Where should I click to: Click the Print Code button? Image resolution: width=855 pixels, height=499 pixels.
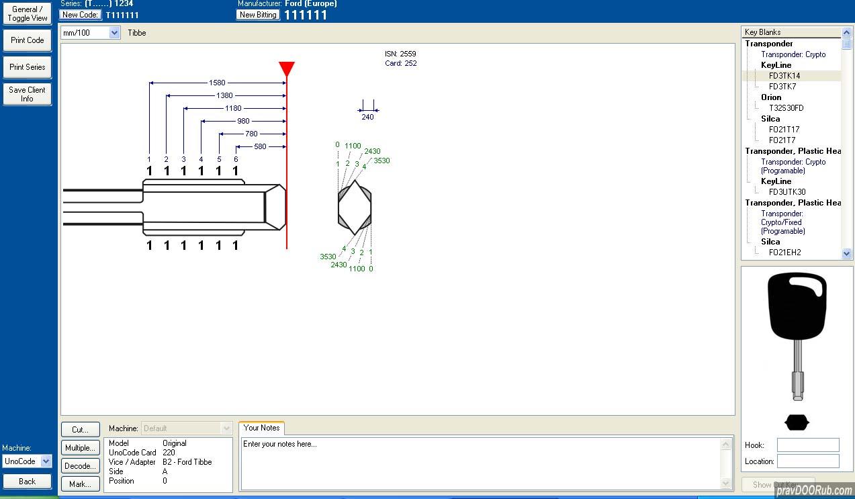coord(28,40)
